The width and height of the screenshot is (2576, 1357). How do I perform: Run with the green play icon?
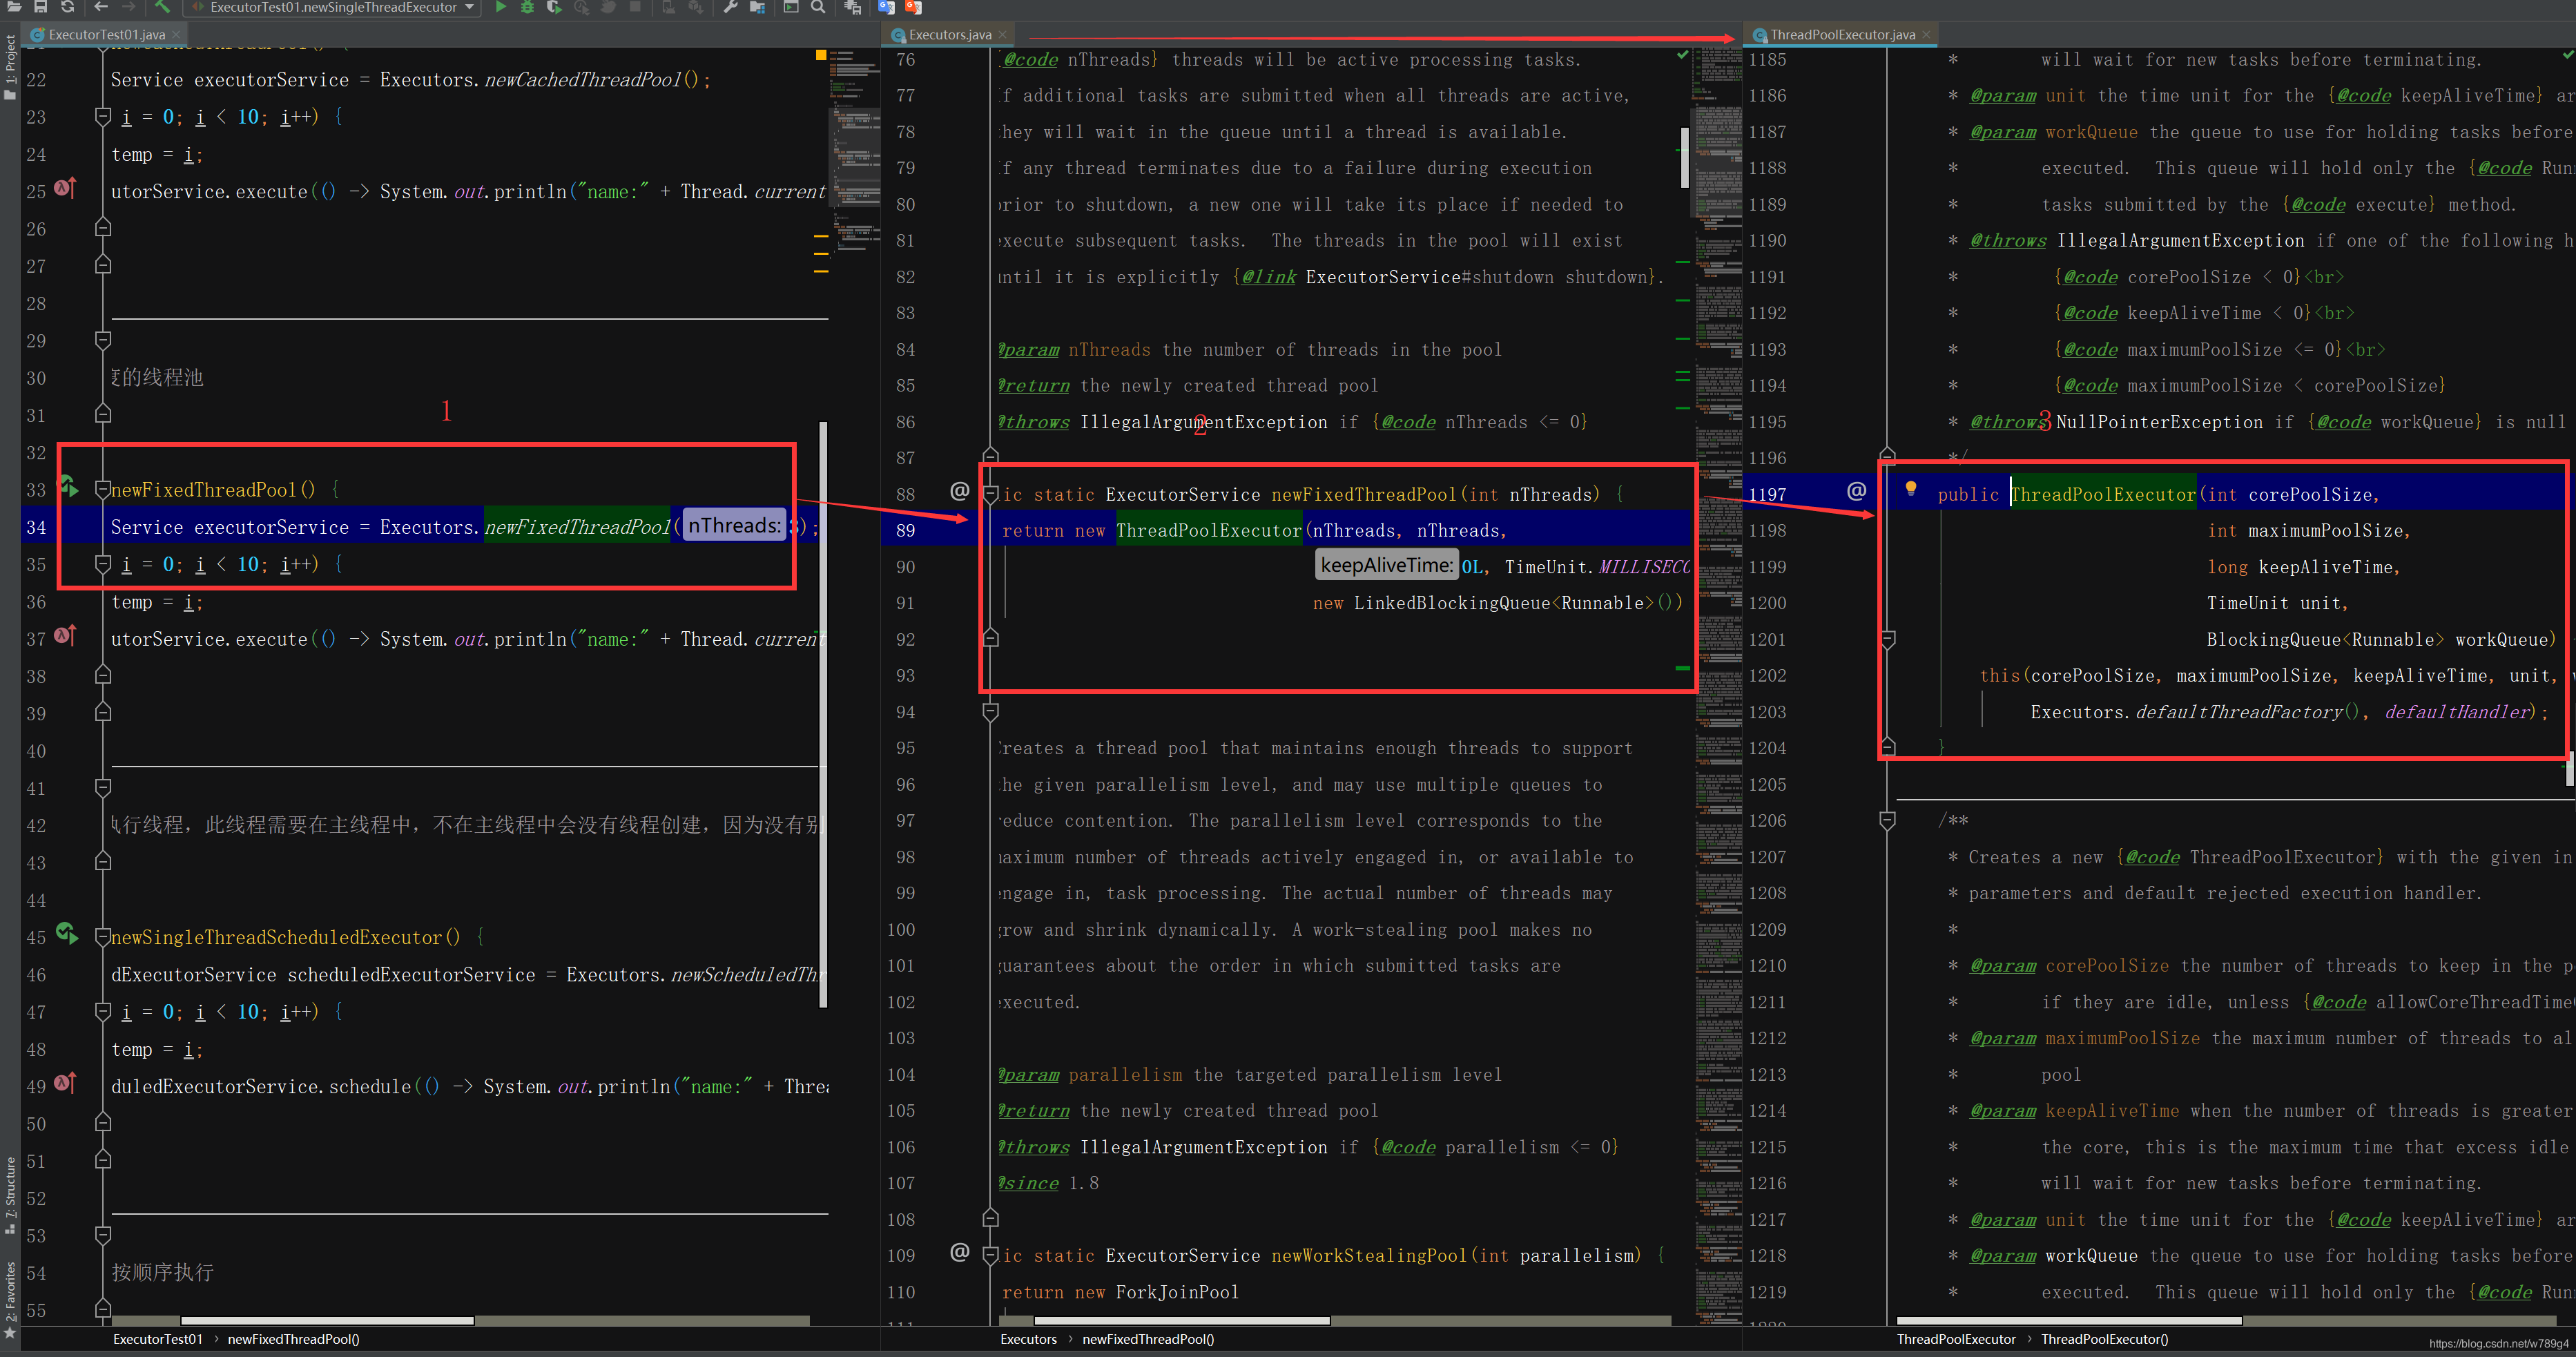pyautogui.click(x=500, y=7)
